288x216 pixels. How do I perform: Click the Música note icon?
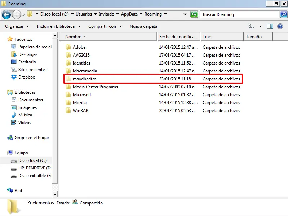[x=14, y=115]
